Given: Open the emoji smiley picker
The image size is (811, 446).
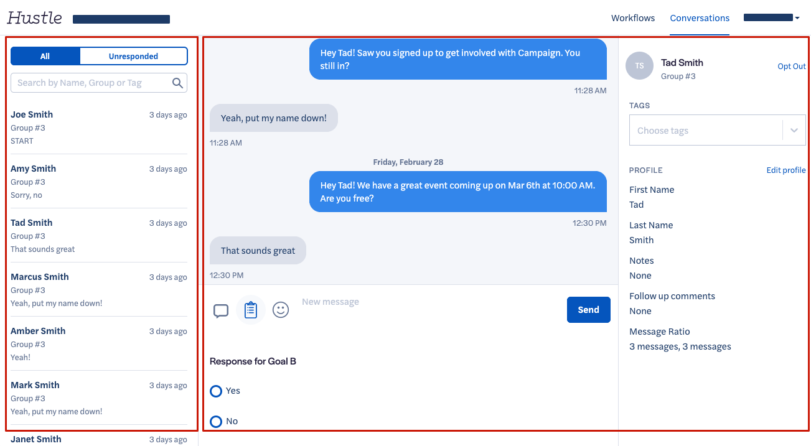Looking at the screenshot, I should [281, 310].
